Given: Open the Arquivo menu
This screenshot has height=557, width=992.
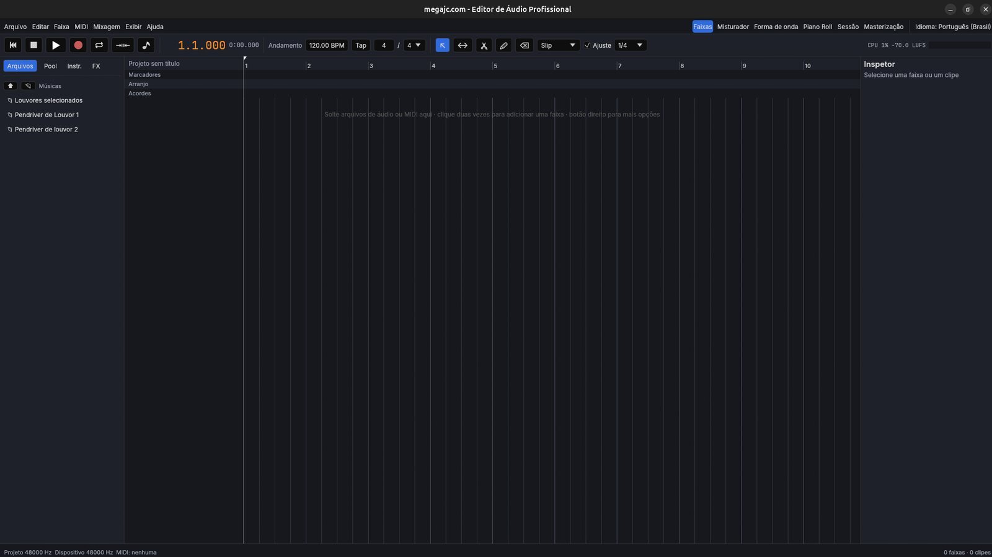Looking at the screenshot, I should click(15, 27).
